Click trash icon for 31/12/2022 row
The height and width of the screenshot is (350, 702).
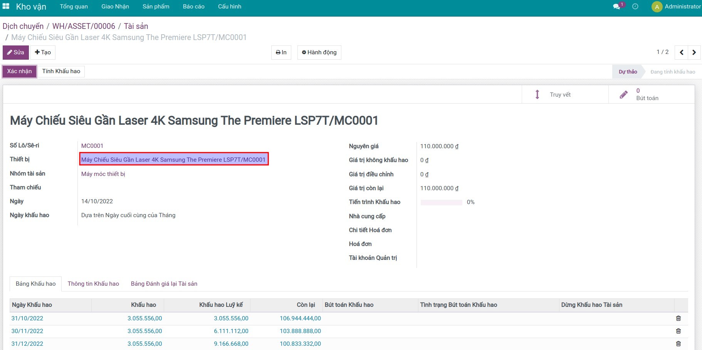[x=678, y=344]
